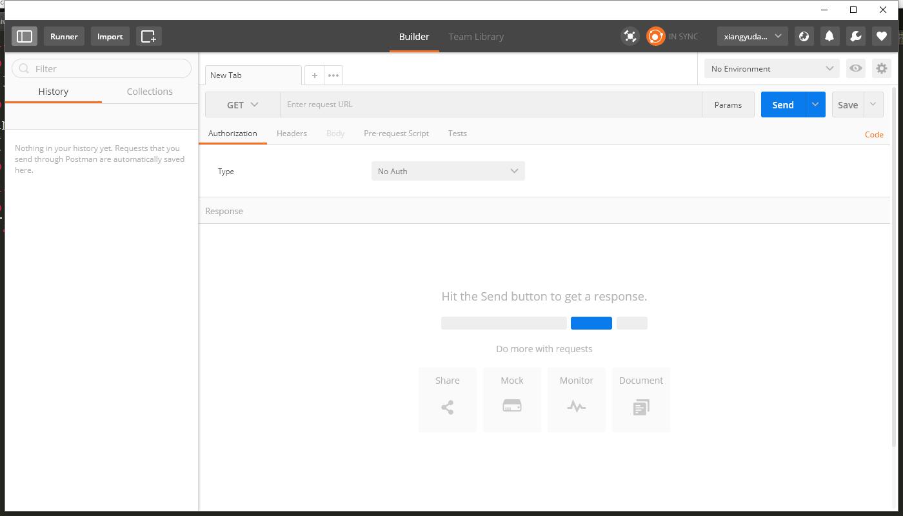The height and width of the screenshot is (516, 903).
Task: Click the Type label
Action: click(226, 172)
